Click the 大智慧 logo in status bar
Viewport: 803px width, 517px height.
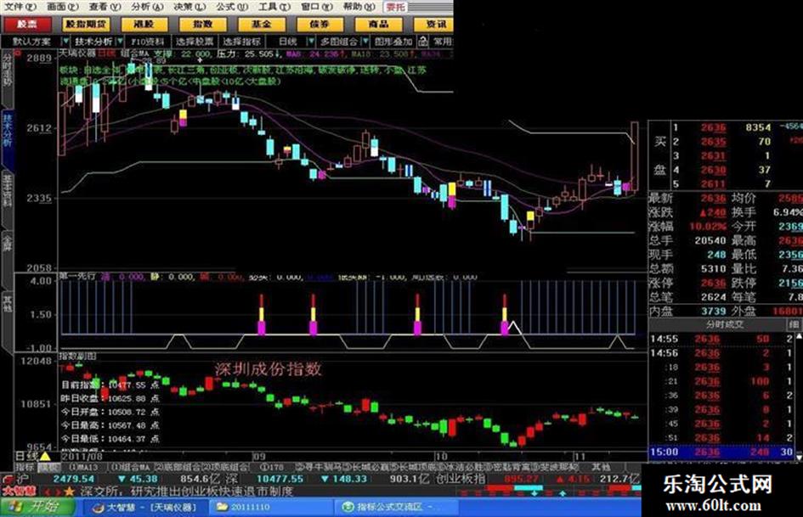[19, 492]
